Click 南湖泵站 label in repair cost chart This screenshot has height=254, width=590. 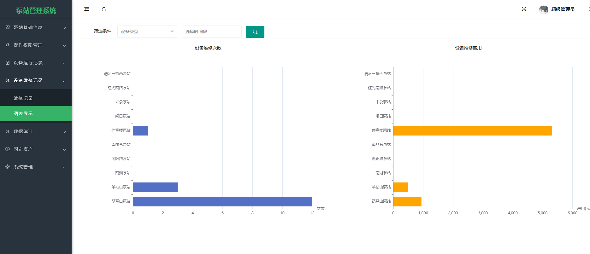(x=383, y=173)
